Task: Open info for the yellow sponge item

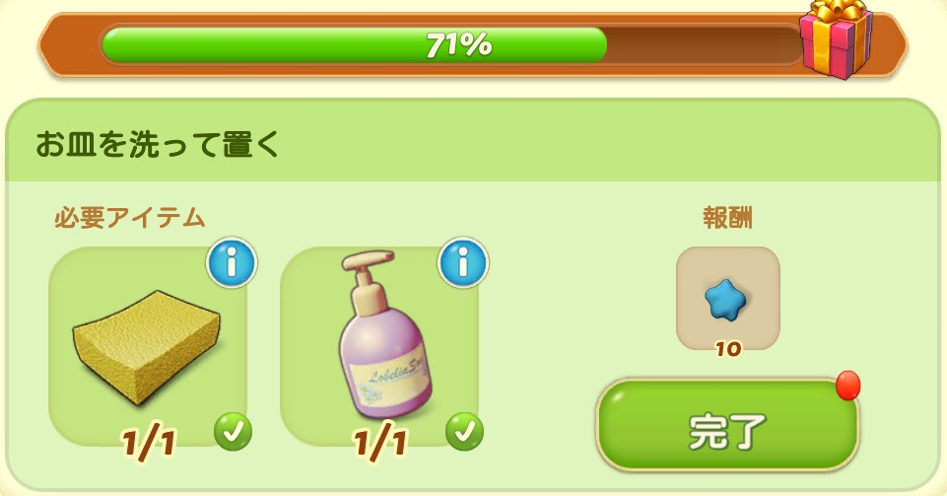Action: coord(232,263)
